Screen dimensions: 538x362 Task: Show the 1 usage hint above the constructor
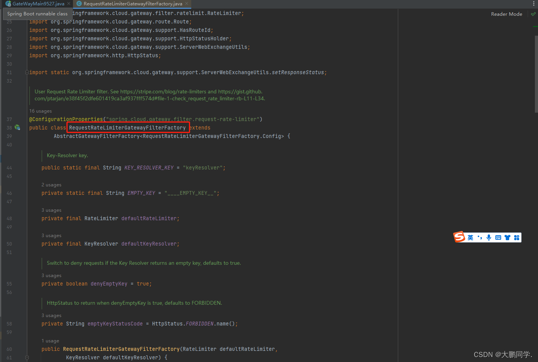[x=50, y=341]
